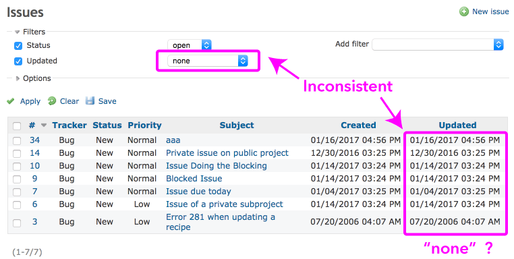Uncheck the Updated filter checkbox
The height and width of the screenshot is (259, 514).
tap(18, 61)
